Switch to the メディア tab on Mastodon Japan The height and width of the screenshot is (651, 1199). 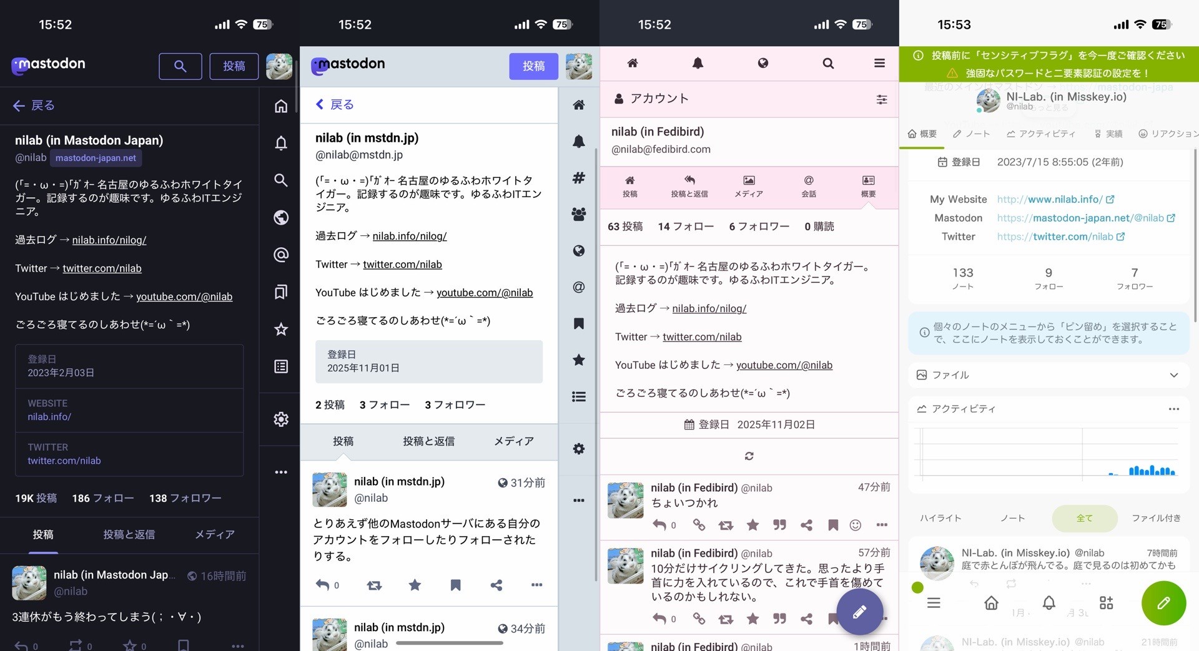pos(215,535)
